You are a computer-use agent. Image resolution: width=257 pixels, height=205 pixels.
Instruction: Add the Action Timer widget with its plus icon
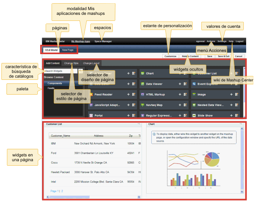click(128, 73)
